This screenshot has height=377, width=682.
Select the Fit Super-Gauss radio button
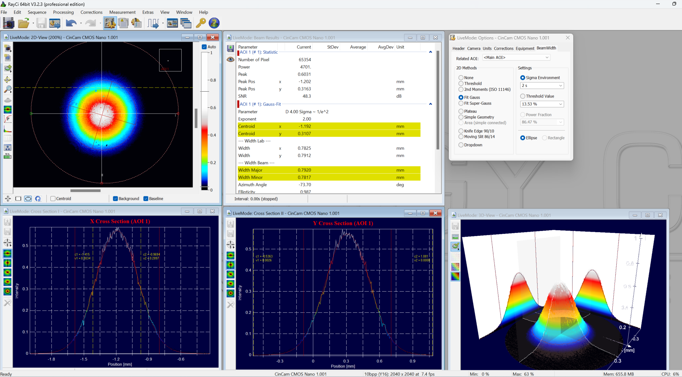click(461, 104)
